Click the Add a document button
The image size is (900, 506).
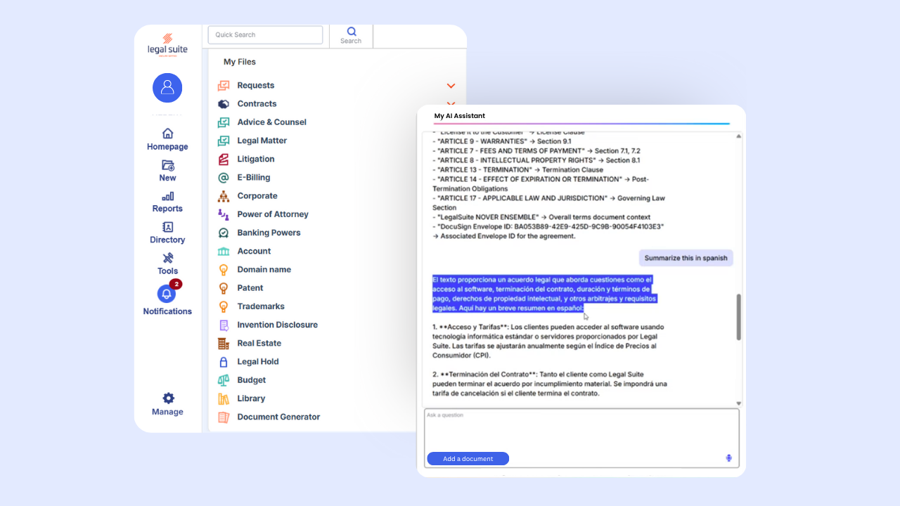click(468, 459)
